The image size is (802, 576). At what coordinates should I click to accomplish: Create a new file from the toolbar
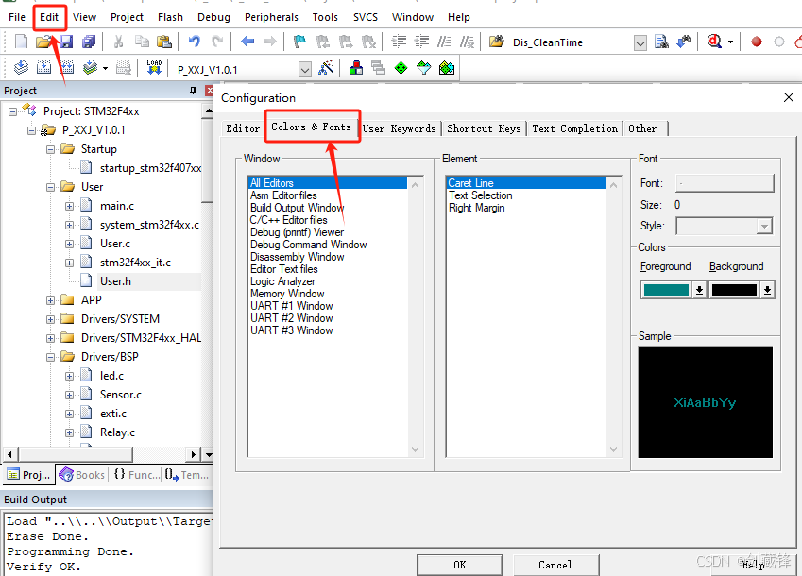click(21, 42)
